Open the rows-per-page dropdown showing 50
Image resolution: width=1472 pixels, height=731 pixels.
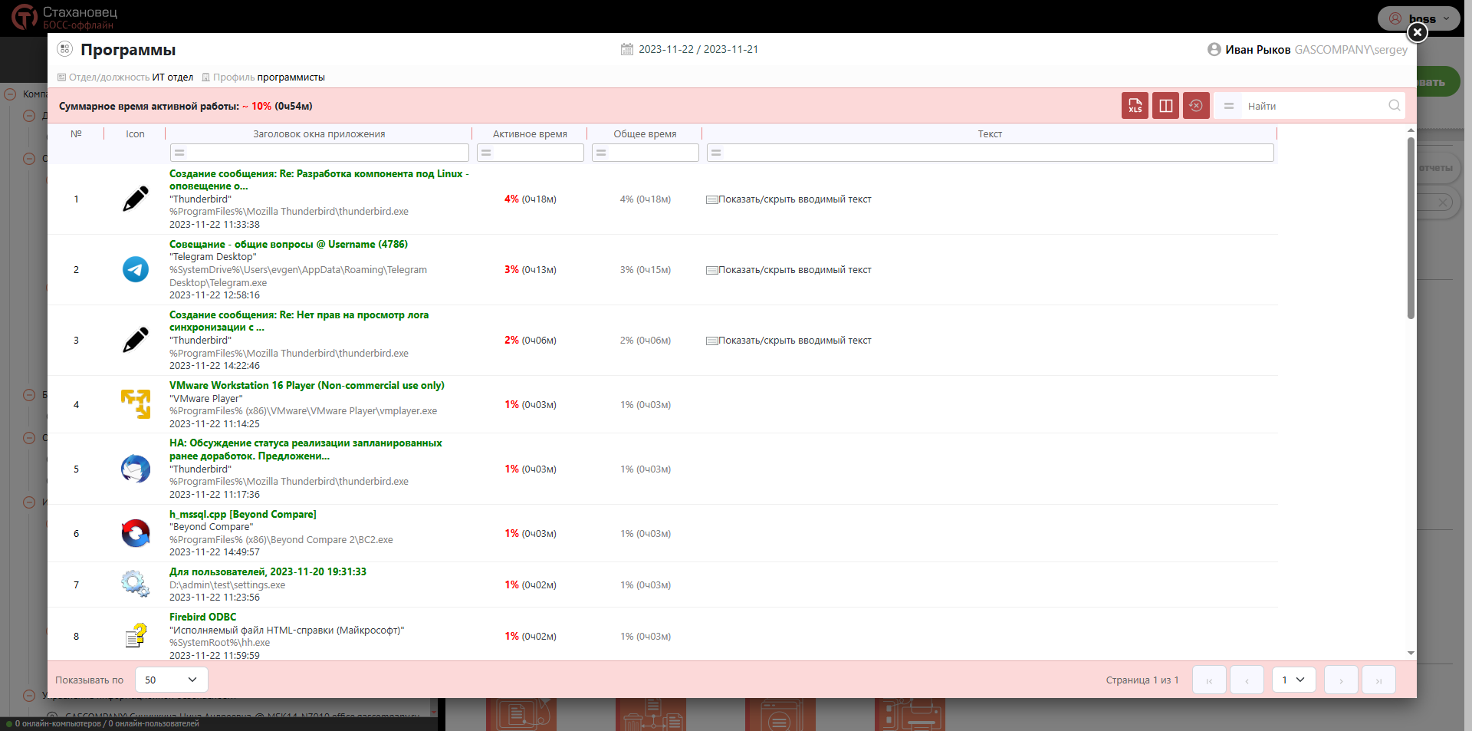pyautogui.click(x=171, y=680)
